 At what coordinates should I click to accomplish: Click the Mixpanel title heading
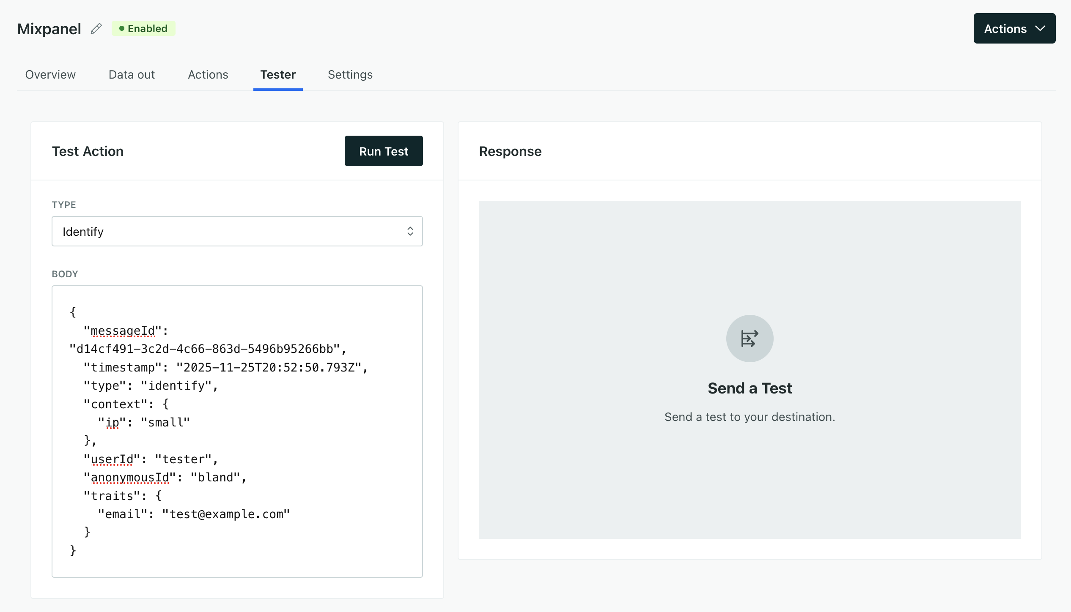click(x=49, y=28)
